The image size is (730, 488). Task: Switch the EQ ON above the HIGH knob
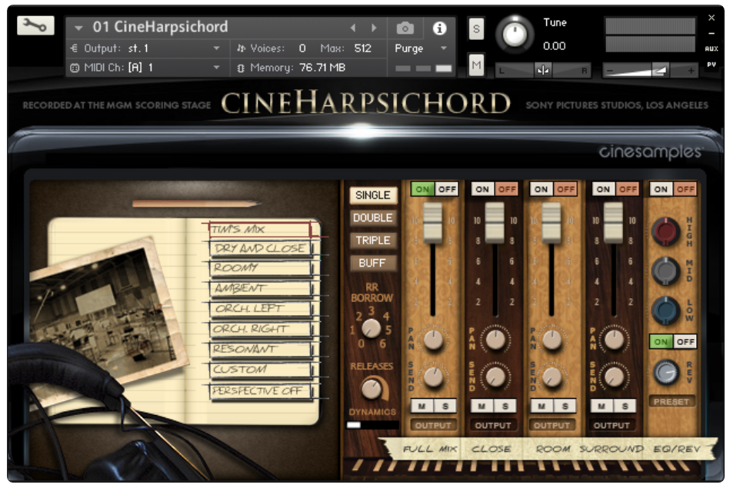(x=661, y=189)
